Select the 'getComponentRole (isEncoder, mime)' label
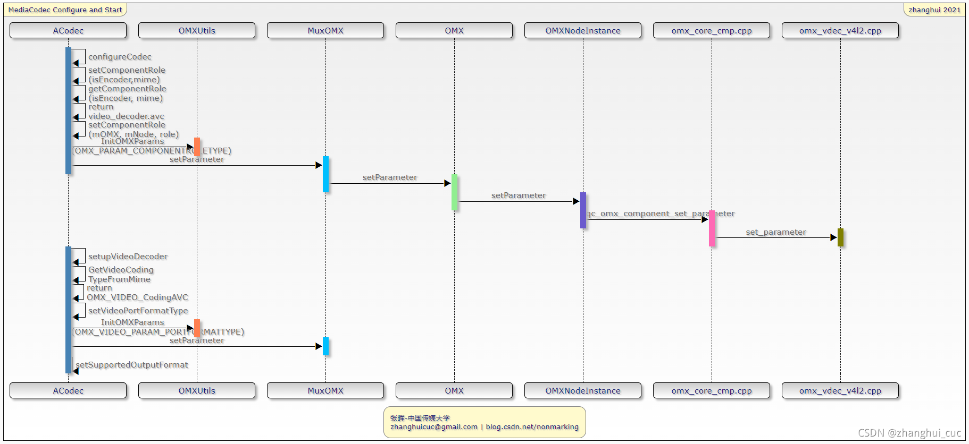The width and height of the screenshot is (969, 444). [x=127, y=93]
